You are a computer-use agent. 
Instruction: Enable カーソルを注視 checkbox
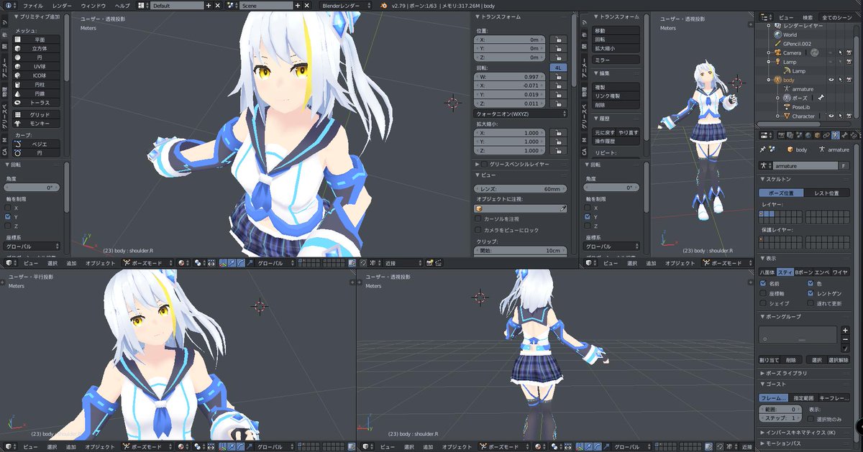point(478,218)
